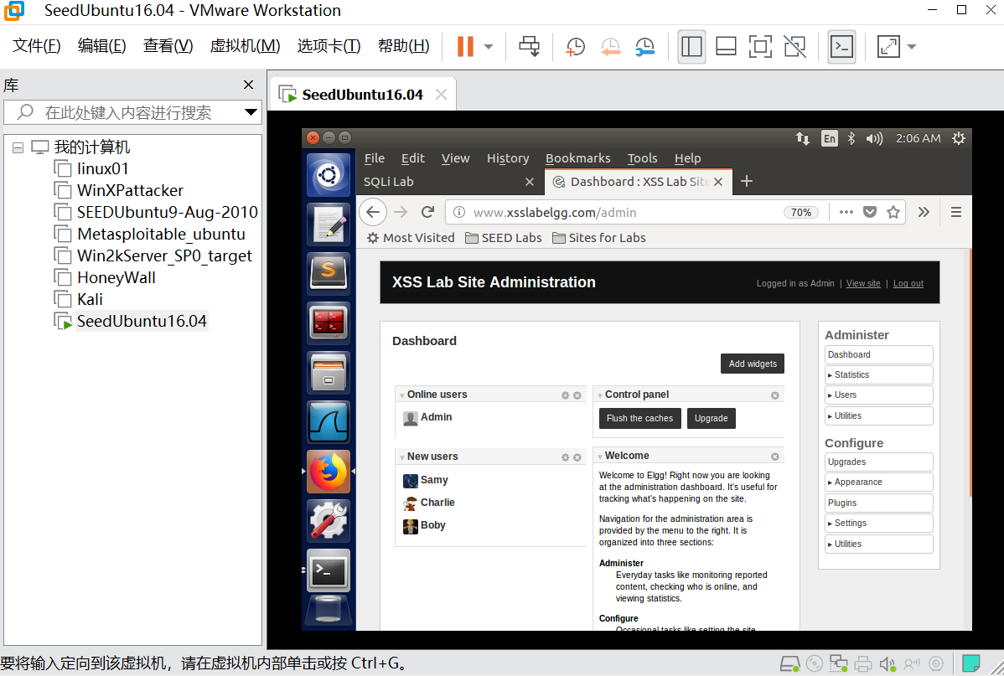The width and height of the screenshot is (1004, 676).
Task: Open the View site link
Action: [863, 284]
